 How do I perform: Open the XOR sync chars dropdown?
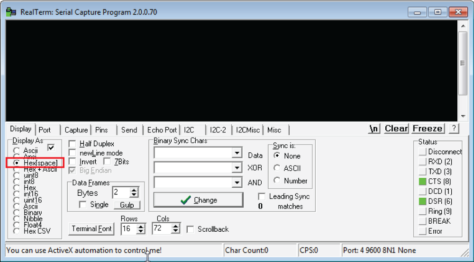(x=237, y=168)
